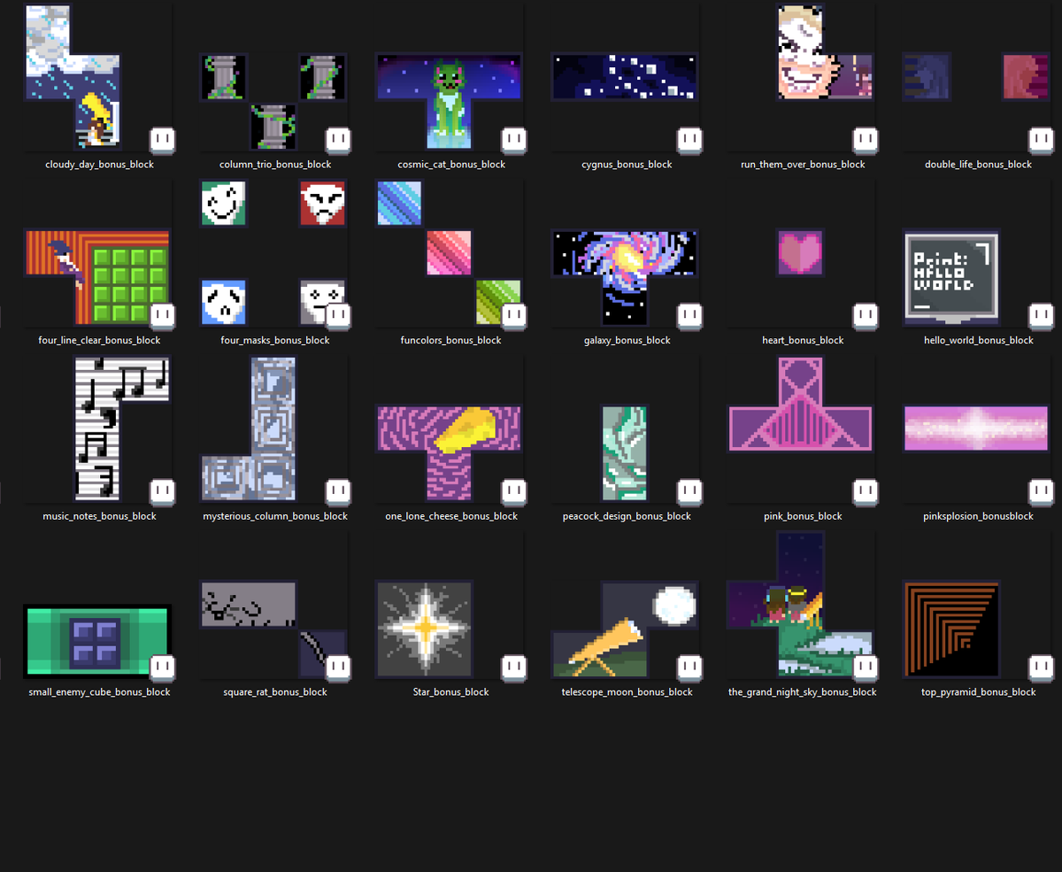Click the file name telescope_moon_bonus_block
The height and width of the screenshot is (872, 1062).
pos(627,692)
